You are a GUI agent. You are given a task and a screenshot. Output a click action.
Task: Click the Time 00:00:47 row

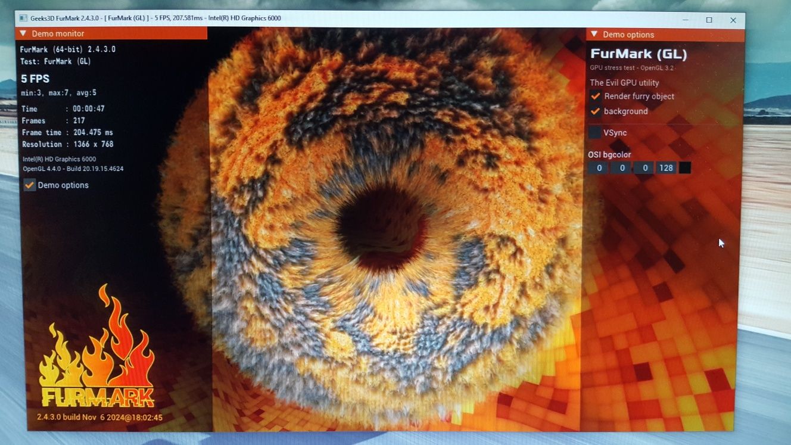click(63, 109)
